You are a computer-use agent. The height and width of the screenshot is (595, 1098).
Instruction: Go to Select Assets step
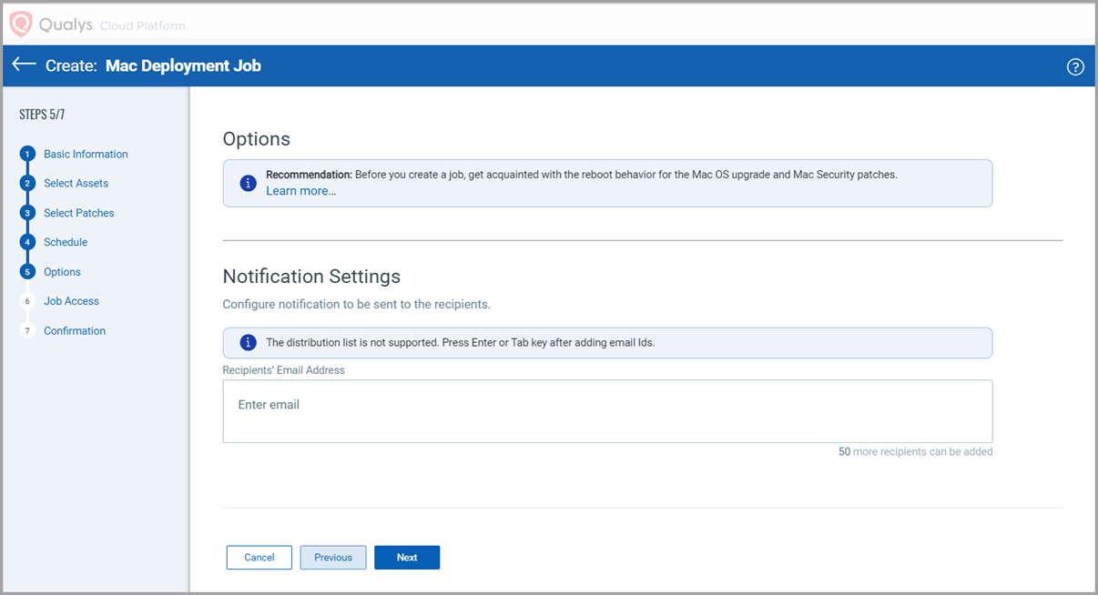point(76,184)
